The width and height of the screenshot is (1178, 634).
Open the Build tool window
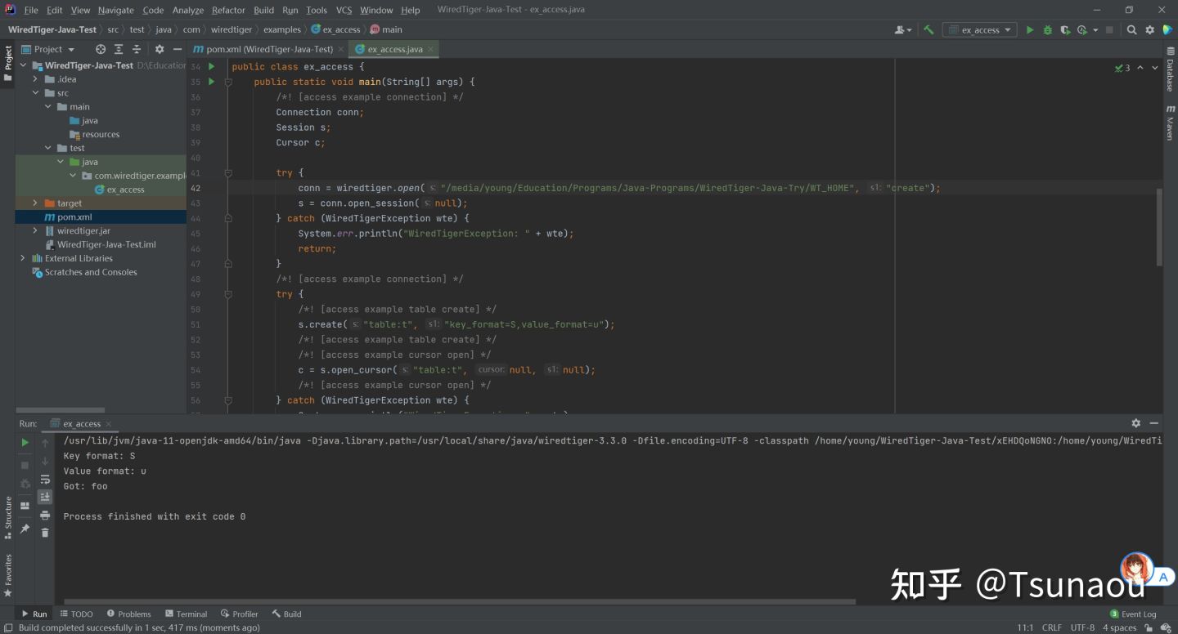(x=287, y=614)
